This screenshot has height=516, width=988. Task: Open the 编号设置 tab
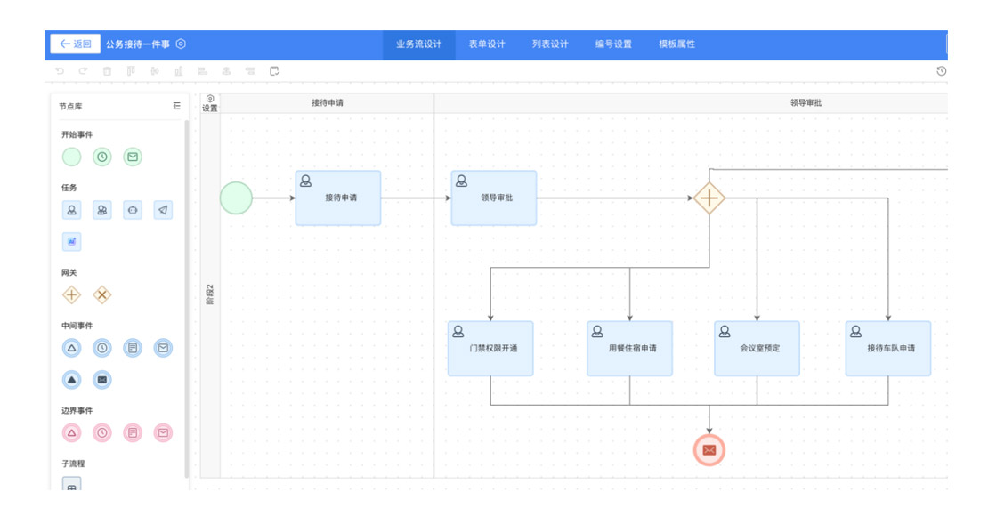pos(613,44)
